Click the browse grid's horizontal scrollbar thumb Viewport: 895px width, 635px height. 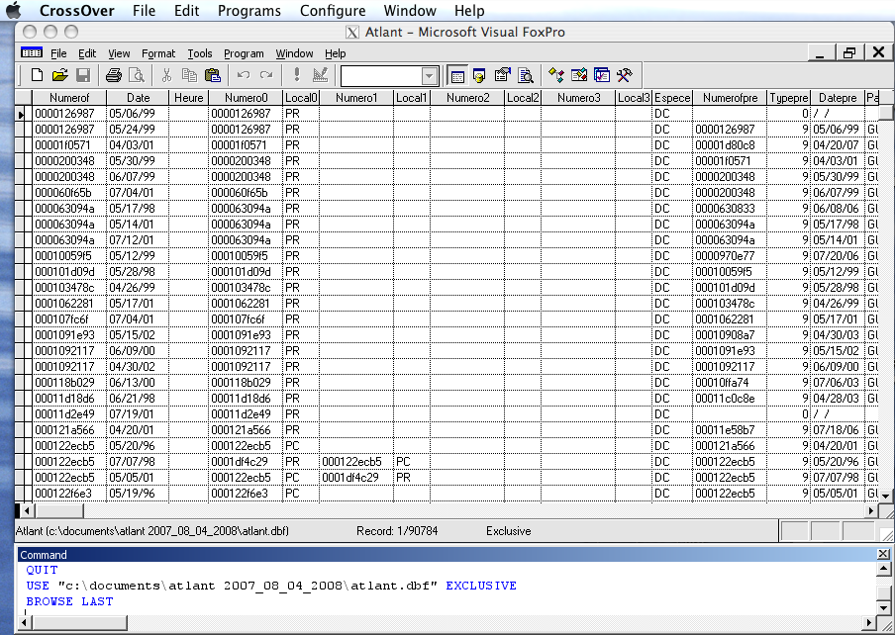[58, 510]
